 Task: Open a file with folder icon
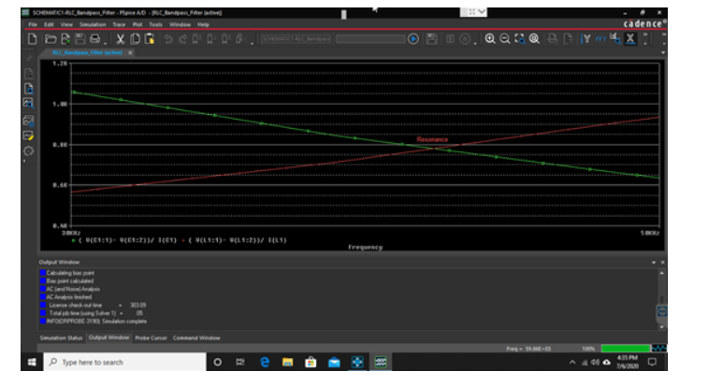point(51,39)
